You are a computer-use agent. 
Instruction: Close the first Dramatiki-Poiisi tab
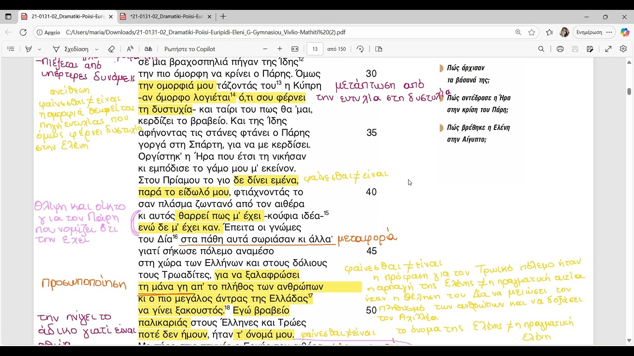tap(110, 16)
